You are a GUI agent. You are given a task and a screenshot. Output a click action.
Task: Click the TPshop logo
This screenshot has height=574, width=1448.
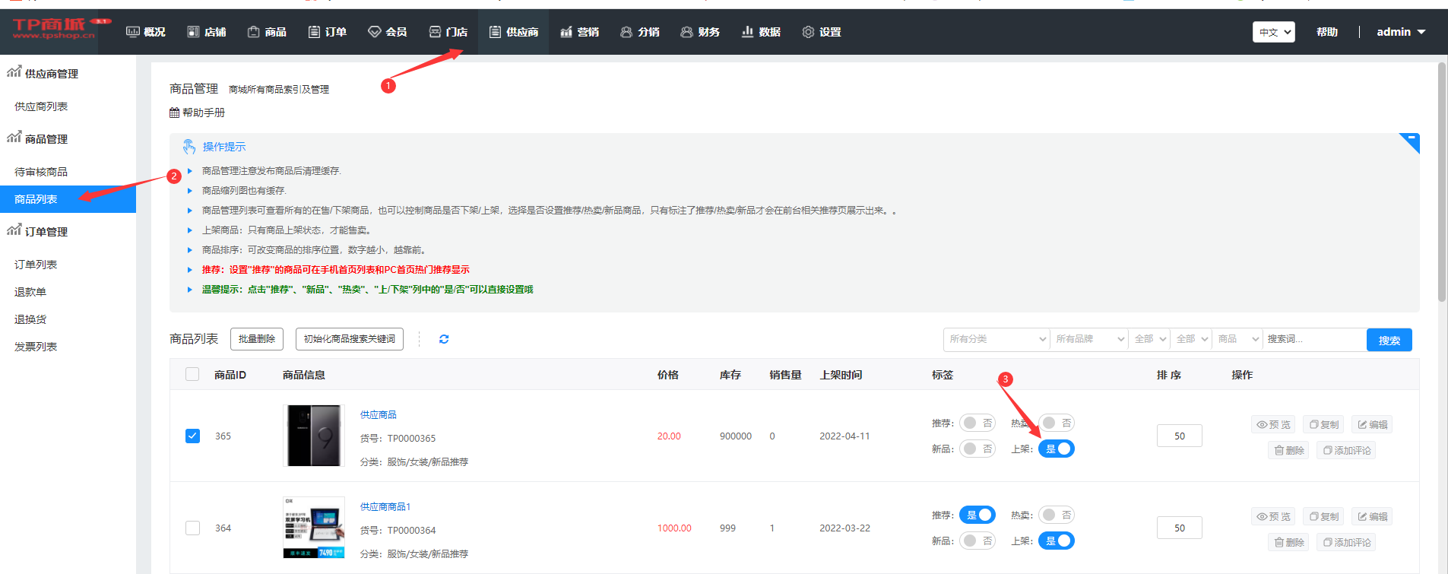[53, 29]
